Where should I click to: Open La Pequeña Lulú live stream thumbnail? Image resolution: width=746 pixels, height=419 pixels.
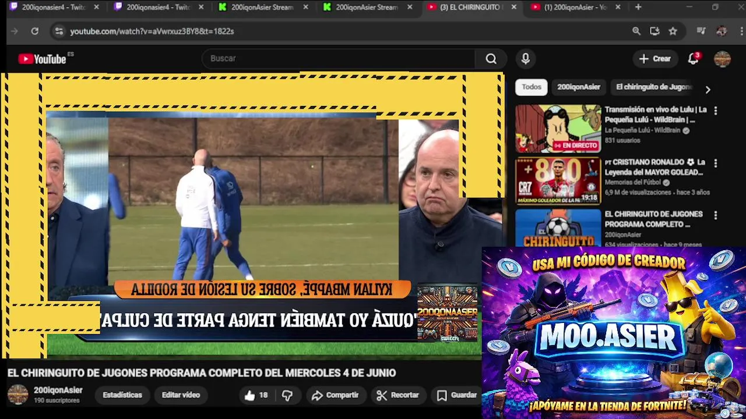click(x=558, y=129)
